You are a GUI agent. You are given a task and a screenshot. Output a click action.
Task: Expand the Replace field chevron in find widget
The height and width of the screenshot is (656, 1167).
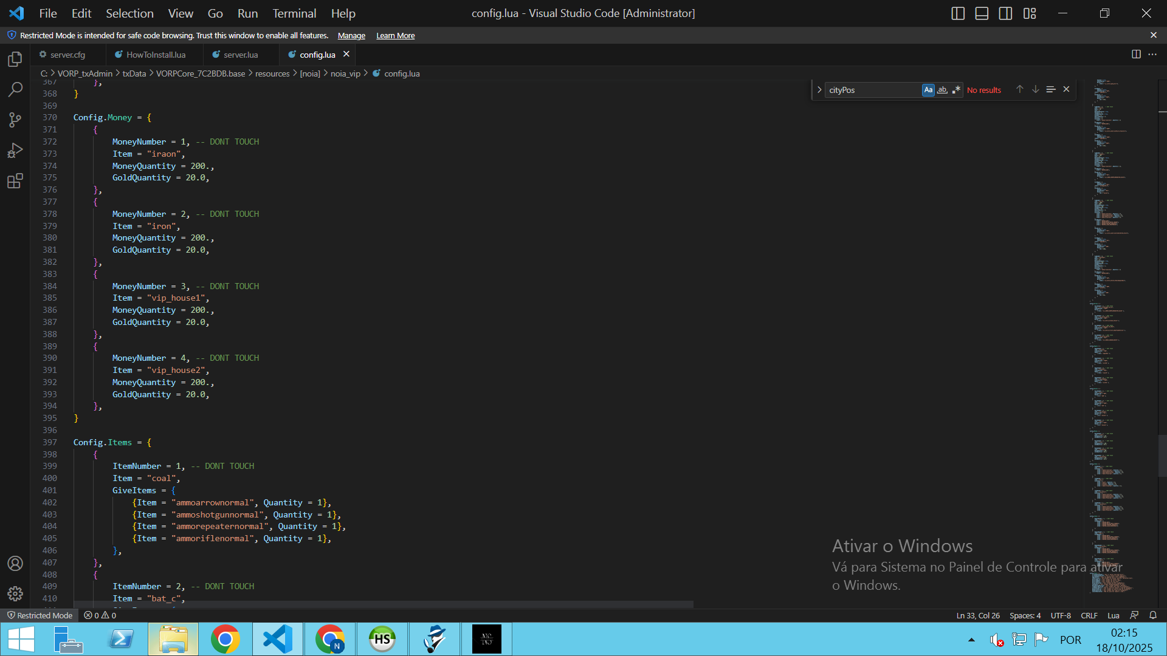pyautogui.click(x=819, y=90)
